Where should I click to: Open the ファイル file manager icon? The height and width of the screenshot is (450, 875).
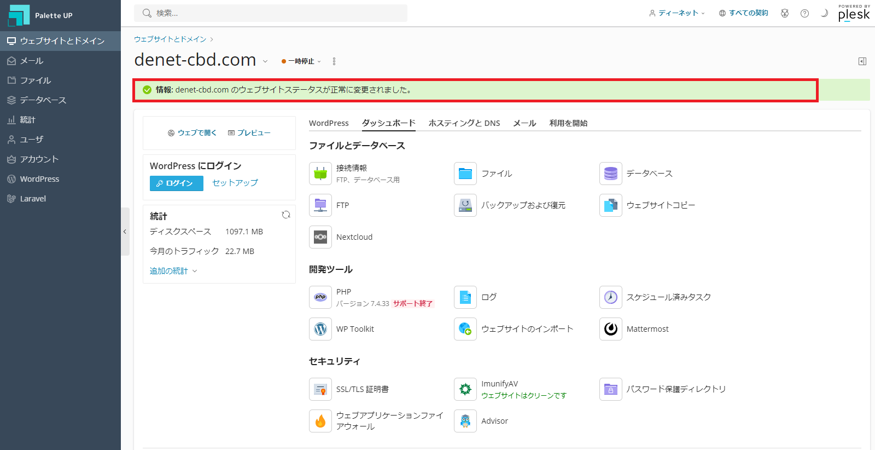click(x=465, y=174)
